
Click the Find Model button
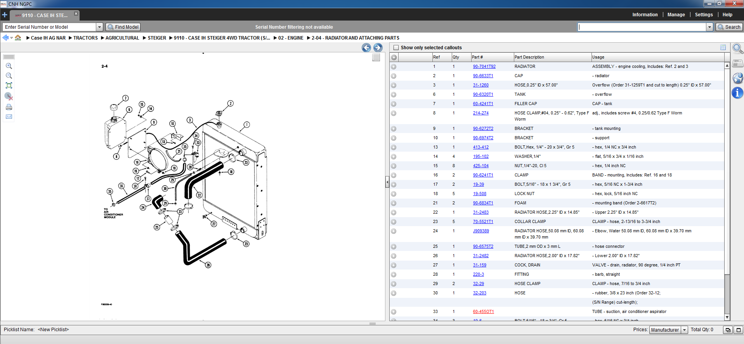123,27
